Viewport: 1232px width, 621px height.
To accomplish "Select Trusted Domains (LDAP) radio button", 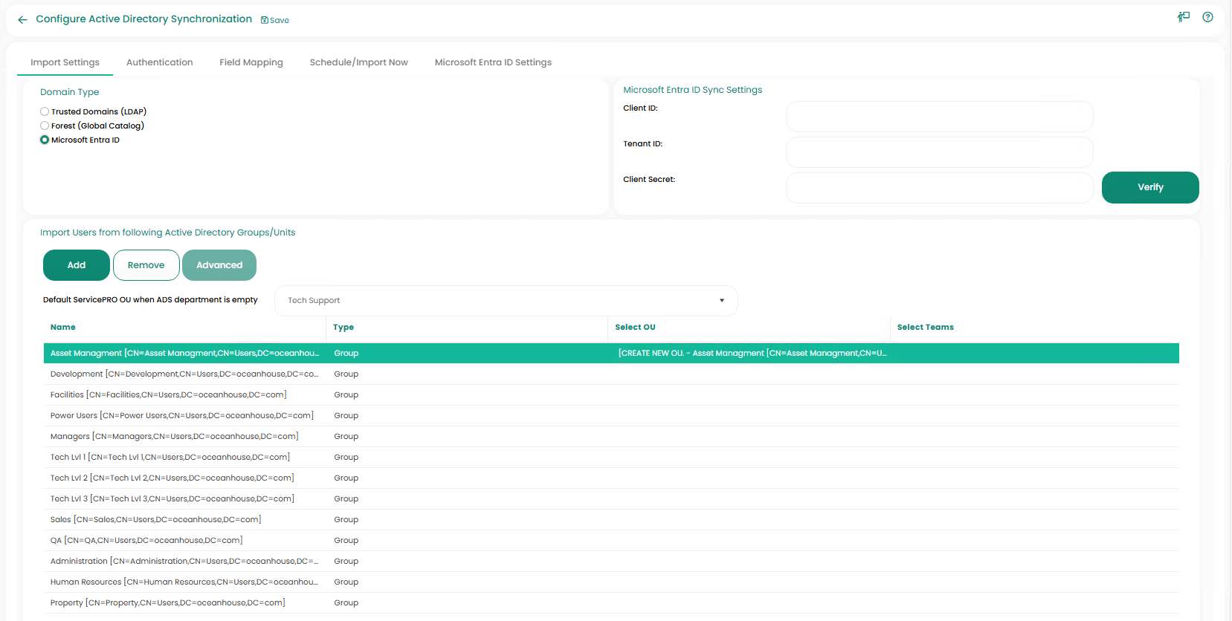I will point(45,111).
